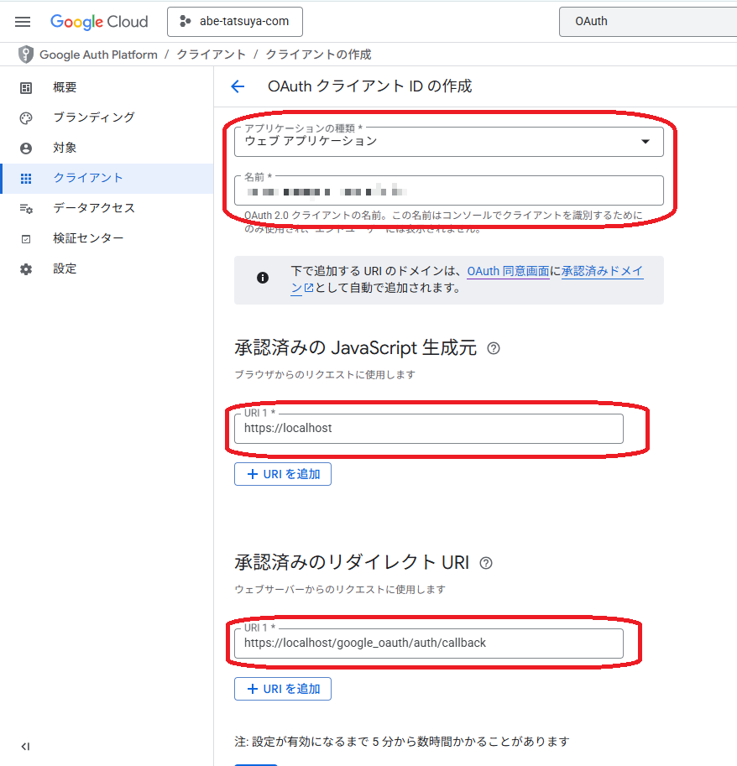Open the OAuth 同意画面 link
The image size is (737, 766).
click(x=508, y=271)
